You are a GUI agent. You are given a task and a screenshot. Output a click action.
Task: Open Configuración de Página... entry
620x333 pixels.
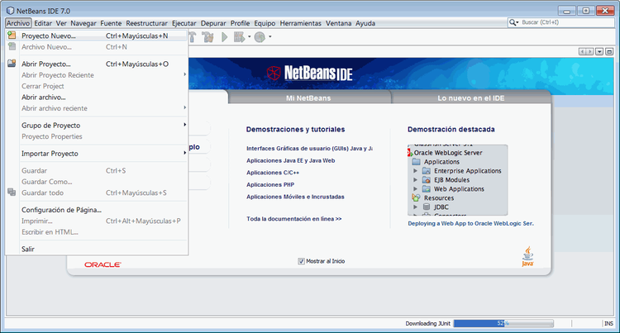tap(97, 210)
